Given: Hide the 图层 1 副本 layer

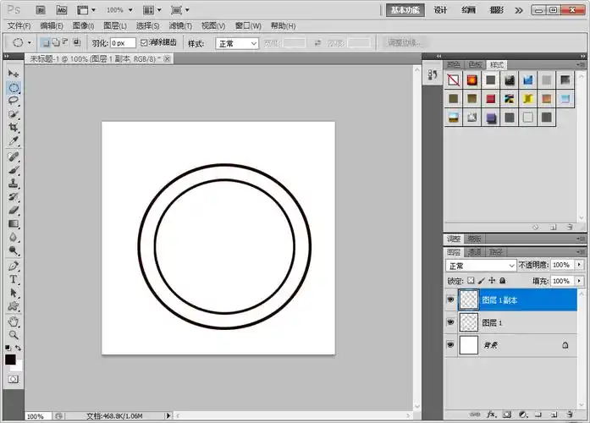Looking at the screenshot, I should pyautogui.click(x=450, y=299).
